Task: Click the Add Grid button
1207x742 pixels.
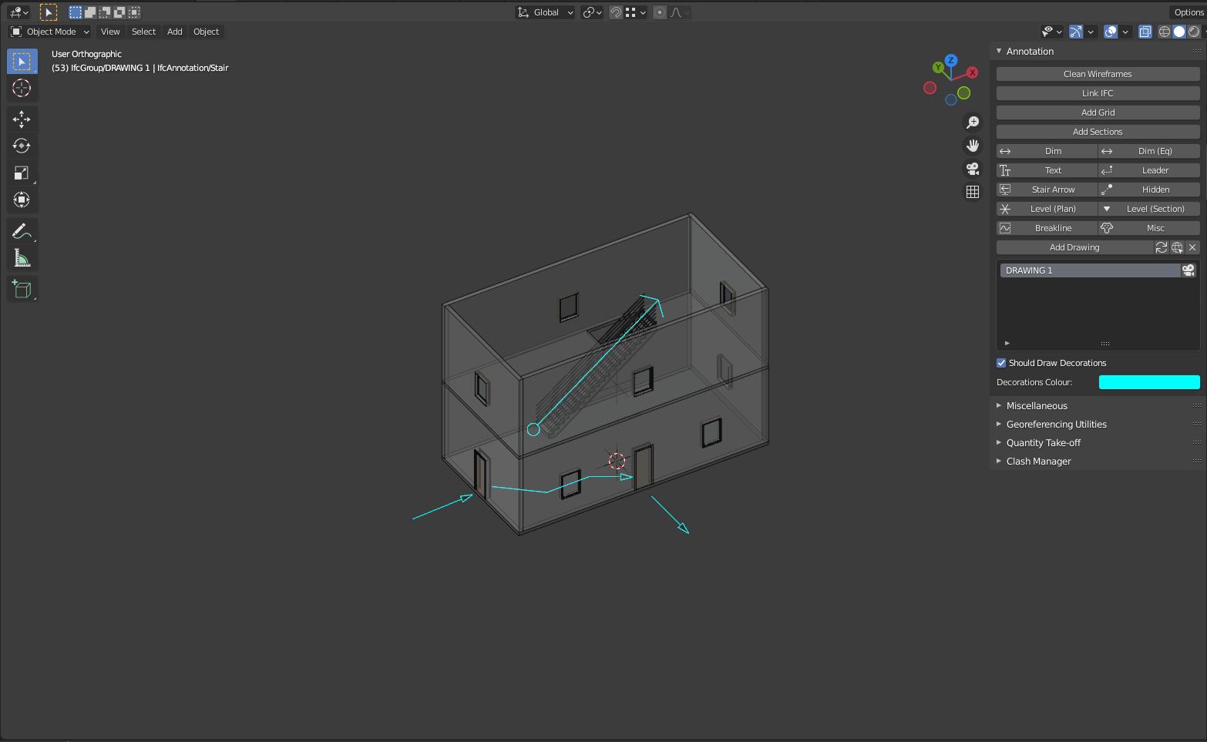Action: pos(1098,112)
